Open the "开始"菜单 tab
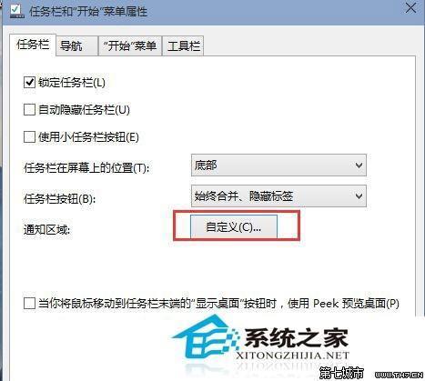 130,46
